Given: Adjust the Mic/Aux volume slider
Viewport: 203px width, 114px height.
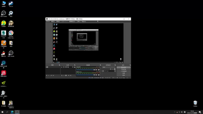Looking at the screenshot, I should click(86, 75).
